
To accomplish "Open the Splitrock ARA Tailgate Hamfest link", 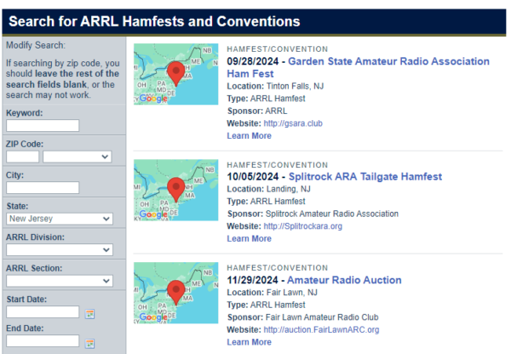I will (365, 176).
